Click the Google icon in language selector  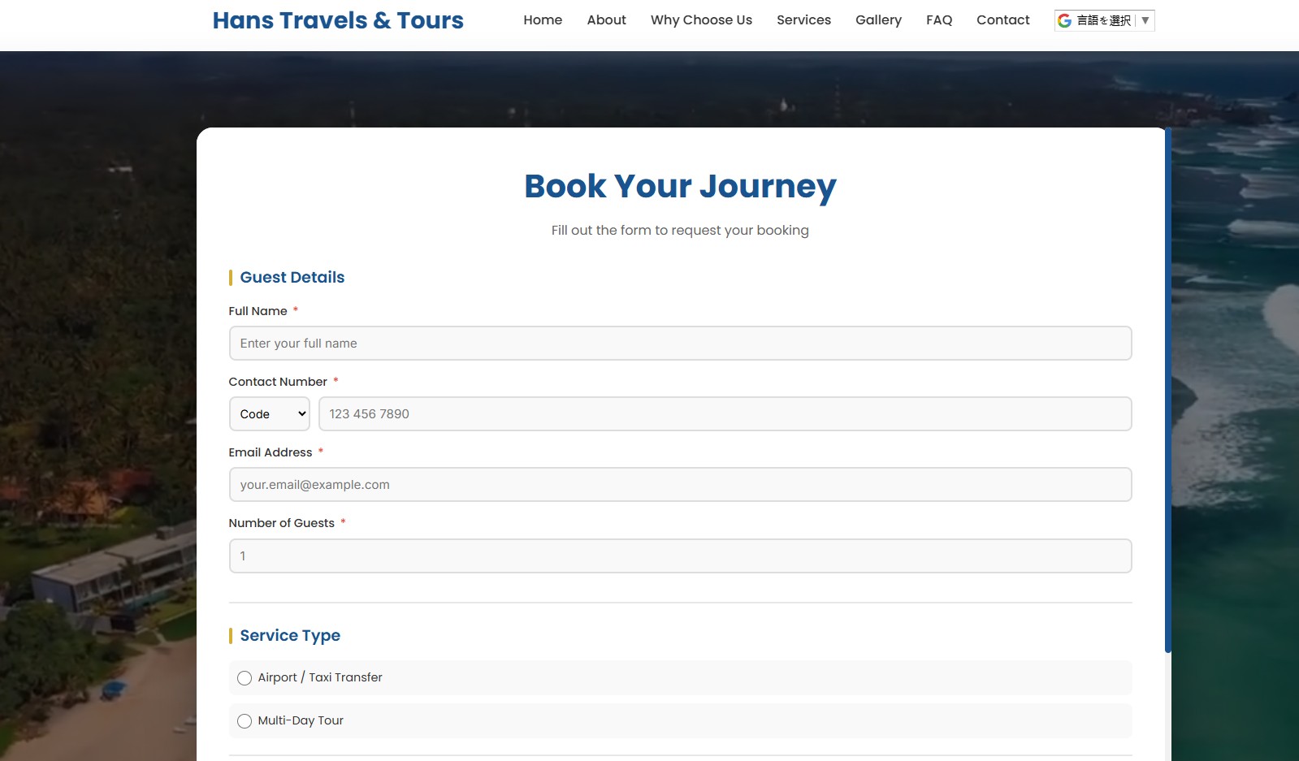(x=1064, y=20)
